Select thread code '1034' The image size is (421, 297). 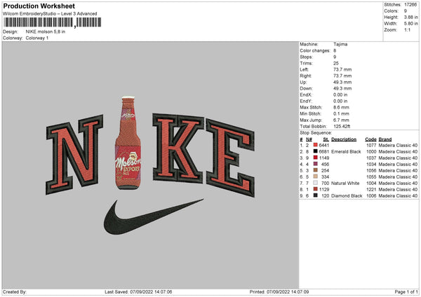[371, 165]
